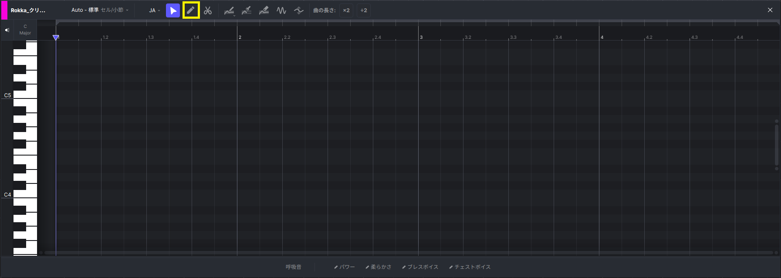Switch to the 呼吸音 parameter tab
The width and height of the screenshot is (781, 278).
coord(294,267)
